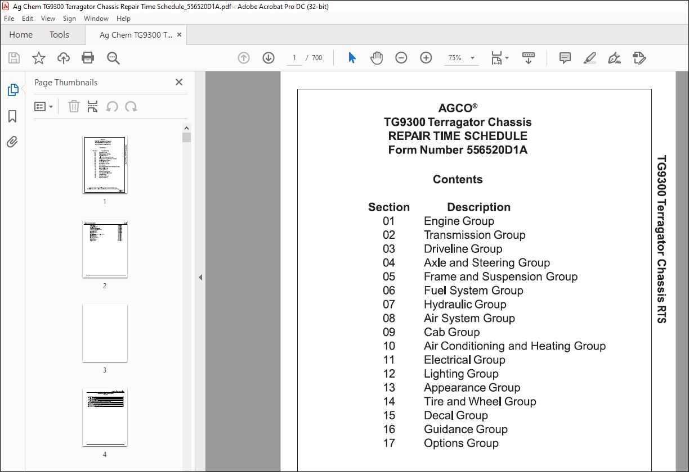Open the View menu
Image resolution: width=689 pixels, height=472 pixels.
click(x=48, y=19)
